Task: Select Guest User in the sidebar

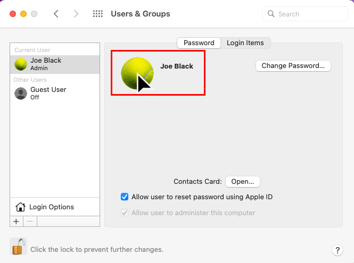Action: [48, 94]
